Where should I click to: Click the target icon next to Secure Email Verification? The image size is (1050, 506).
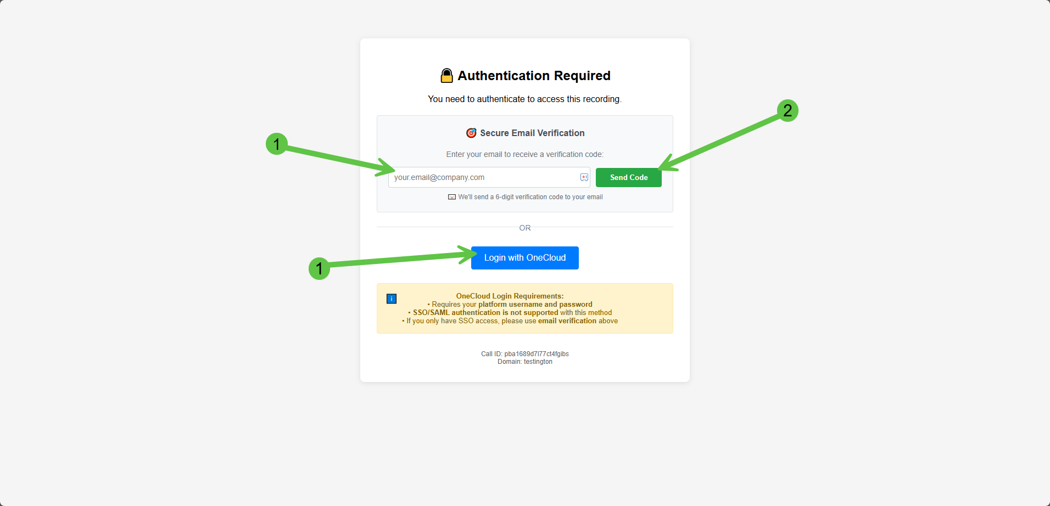[x=471, y=133]
